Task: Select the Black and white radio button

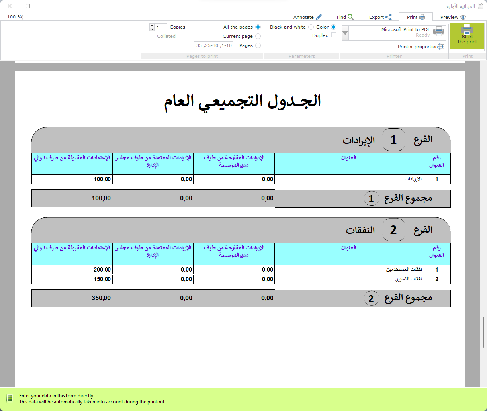Action: click(x=311, y=27)
